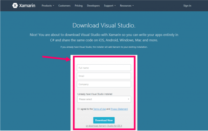
Task: Focus the Full name field
Action: (104, 68)
